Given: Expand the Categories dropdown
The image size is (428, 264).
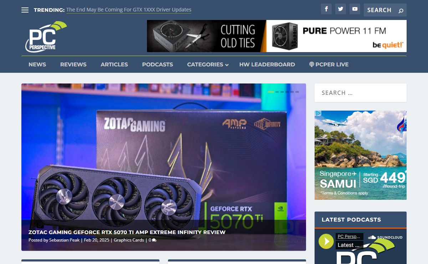Looking at the screenshot, I should 208,65.
